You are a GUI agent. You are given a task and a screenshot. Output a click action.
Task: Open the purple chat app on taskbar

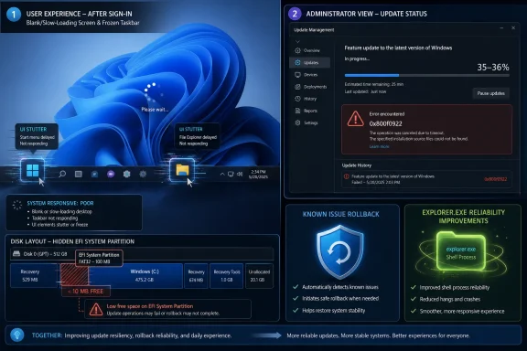[x=111, y=174]
